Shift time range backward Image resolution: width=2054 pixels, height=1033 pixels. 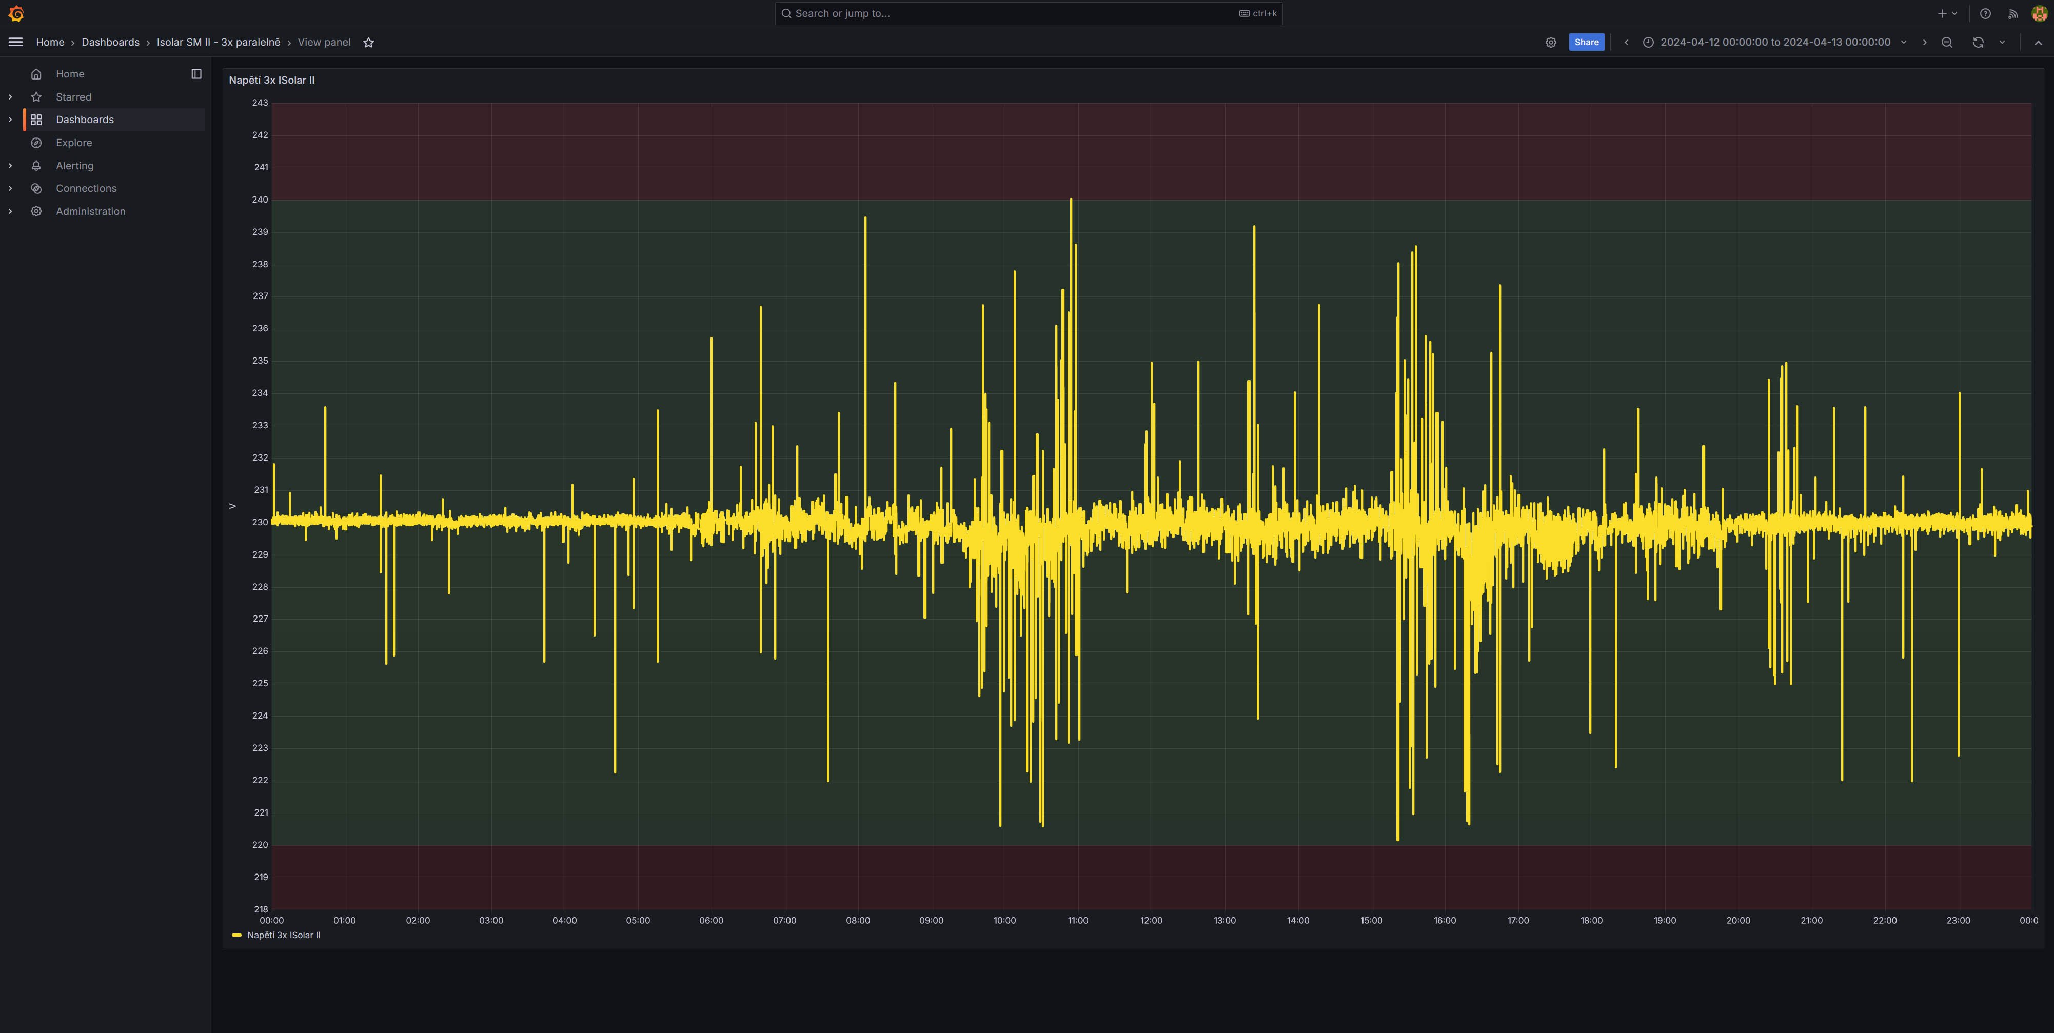(x=1626, y=42)
